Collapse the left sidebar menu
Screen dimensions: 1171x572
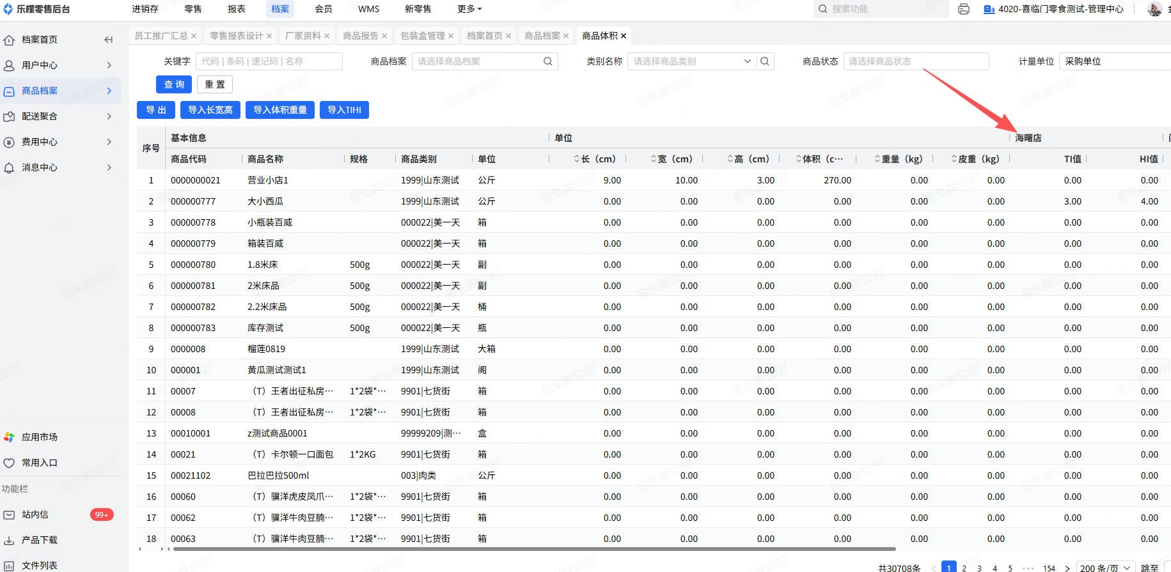click(108, 40)
